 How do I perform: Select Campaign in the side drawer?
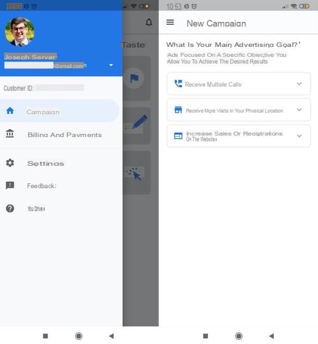click(x=59, y=110)
